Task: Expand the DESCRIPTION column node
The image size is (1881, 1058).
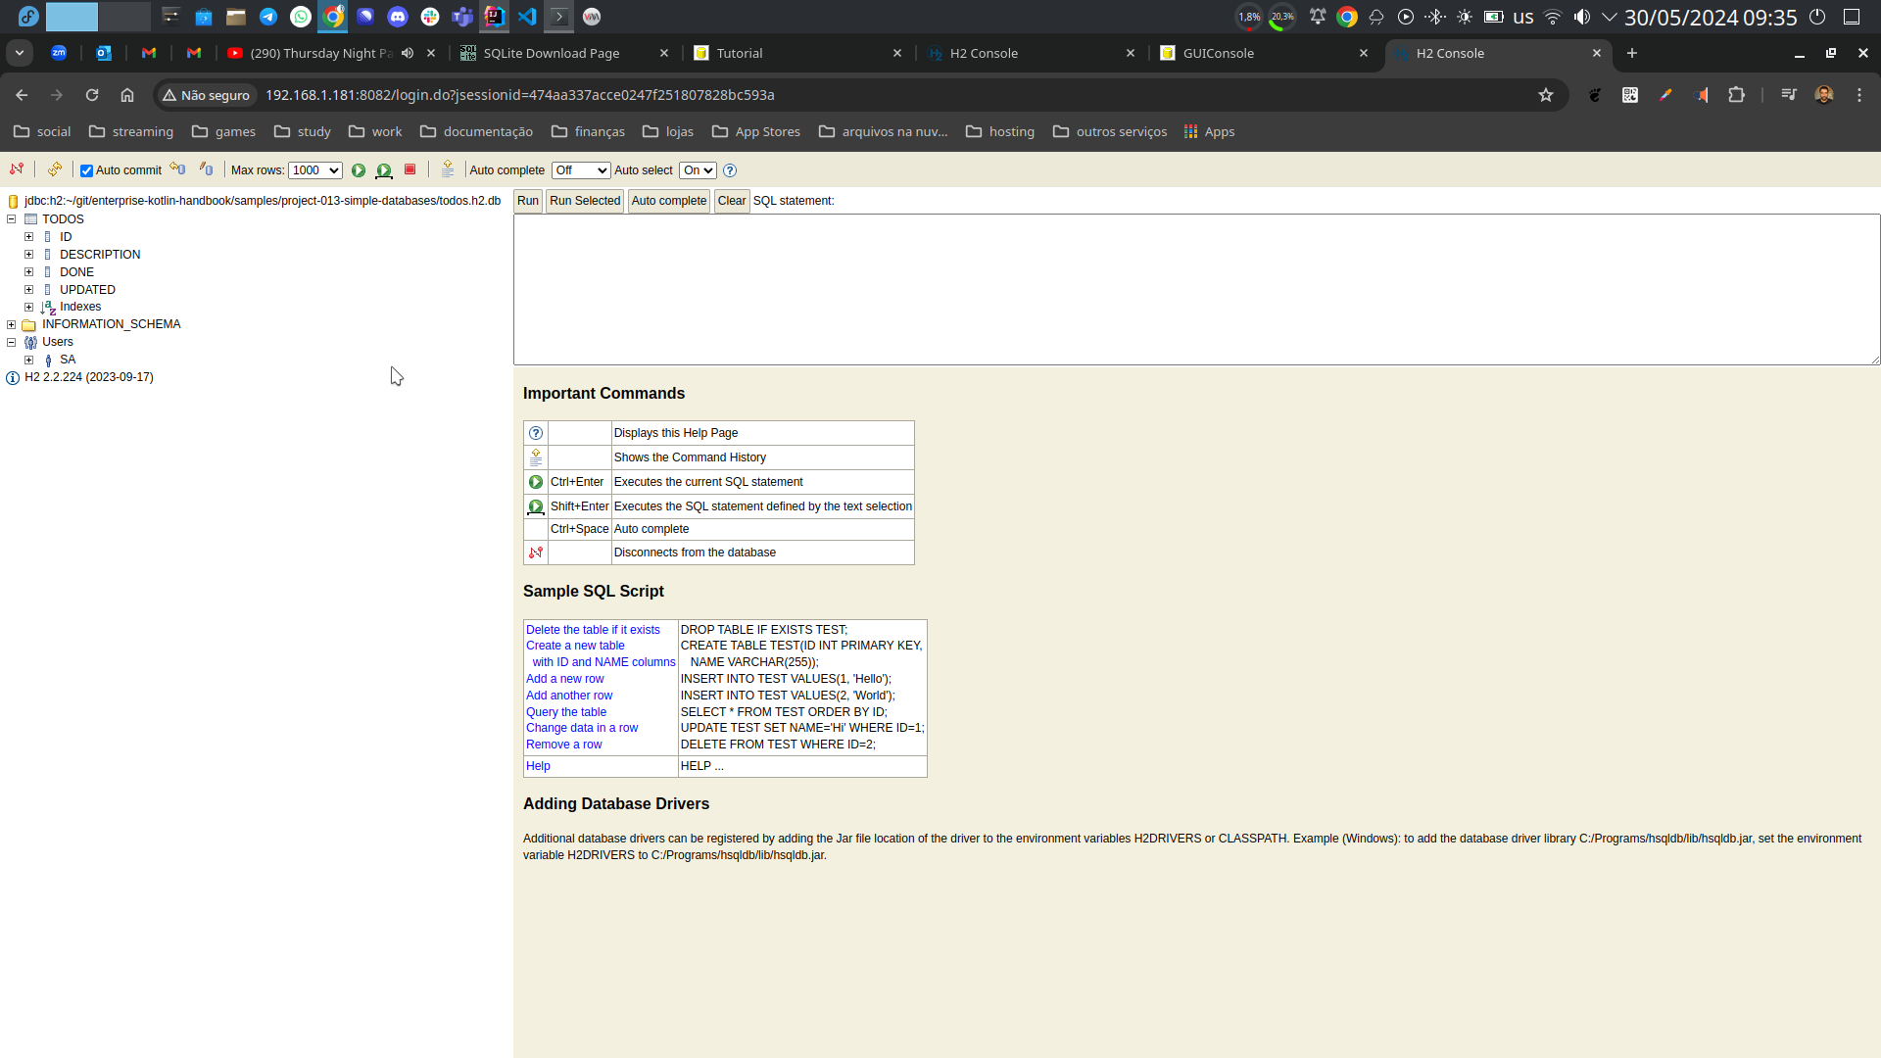Action: [29, 255]
